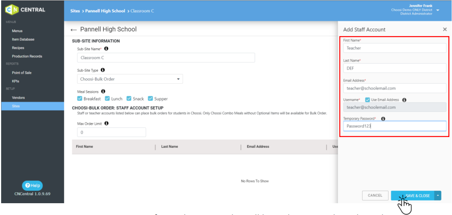Open Point of Sale reports
The height and width of the screenshot is (215, 452).
[22, 73]
